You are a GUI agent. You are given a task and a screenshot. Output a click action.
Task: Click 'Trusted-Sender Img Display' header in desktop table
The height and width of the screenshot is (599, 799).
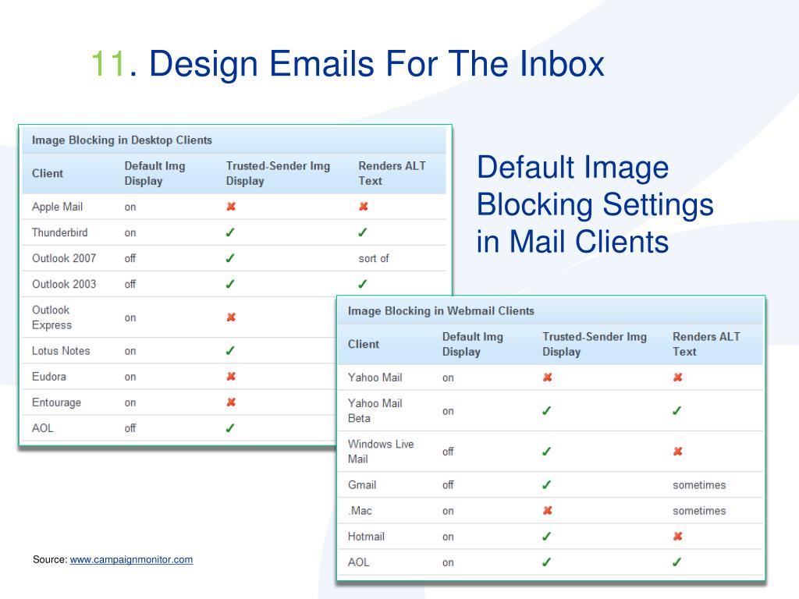click(x=279, y=173)
